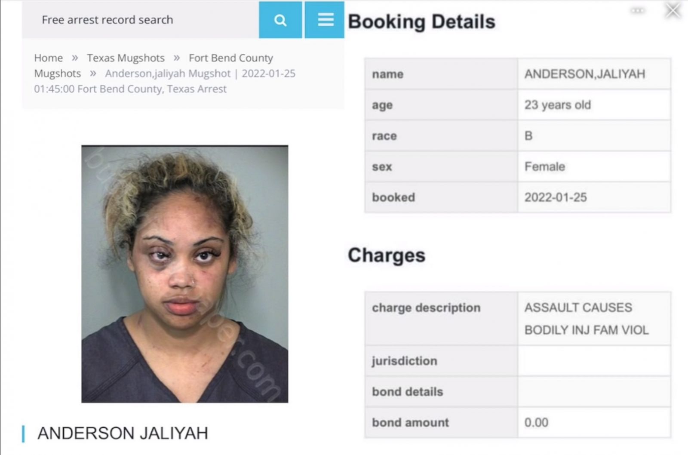This screenshot has height=455, width=688.
Task: Click the Charges section heading
Action: pos(386,255)
